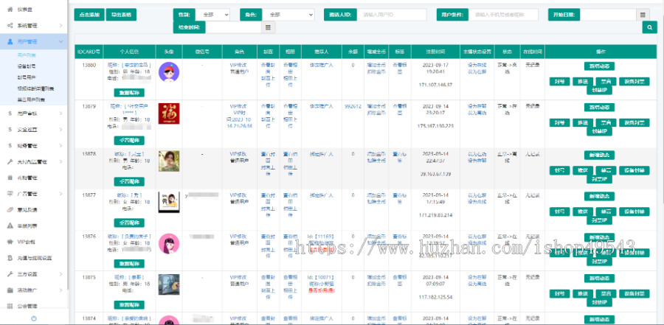Click the magnifier search button
The image size is (664, 325).
649,27
